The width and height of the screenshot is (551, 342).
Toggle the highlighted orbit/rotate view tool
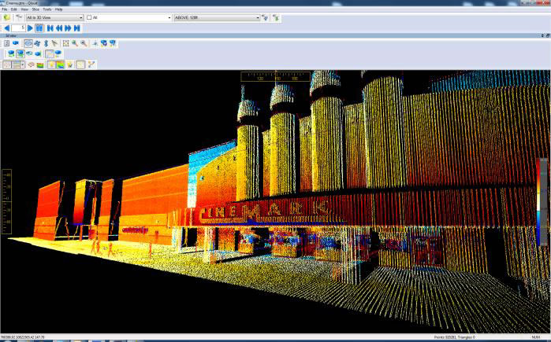(28, 43)
